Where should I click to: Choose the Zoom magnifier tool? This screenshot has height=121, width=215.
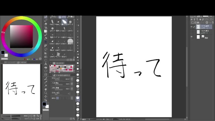coord(46,93)
